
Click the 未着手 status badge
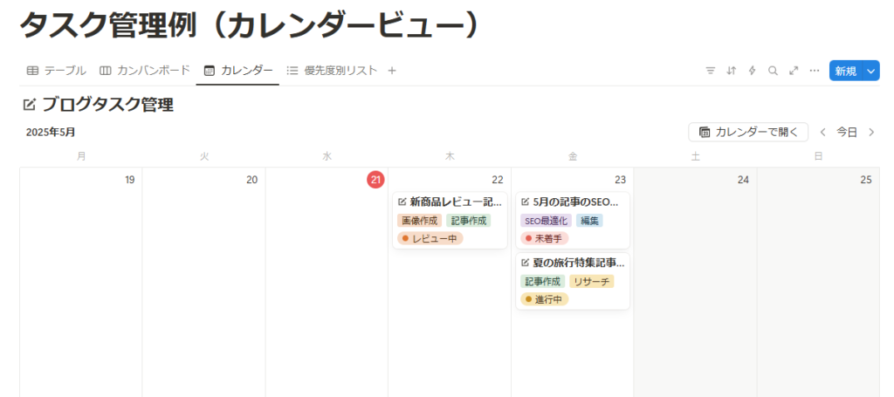pyautogui.click(x=545, y=239)
